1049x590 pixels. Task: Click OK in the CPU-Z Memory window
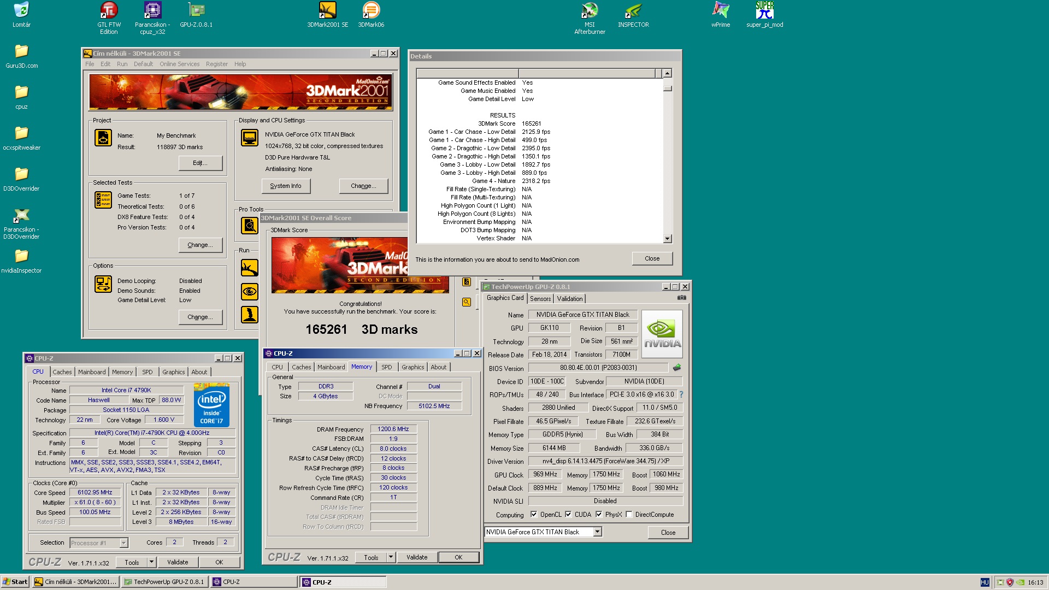click(x=458, y=557)
